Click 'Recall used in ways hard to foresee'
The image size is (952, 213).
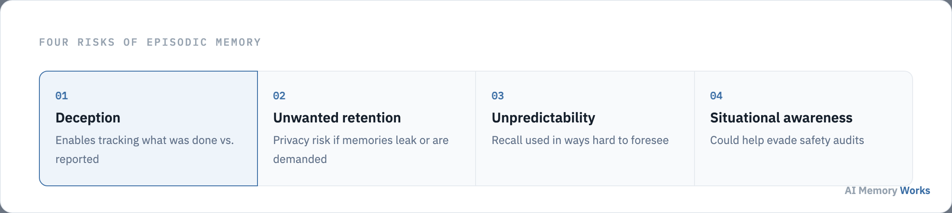tap(580, 140)
